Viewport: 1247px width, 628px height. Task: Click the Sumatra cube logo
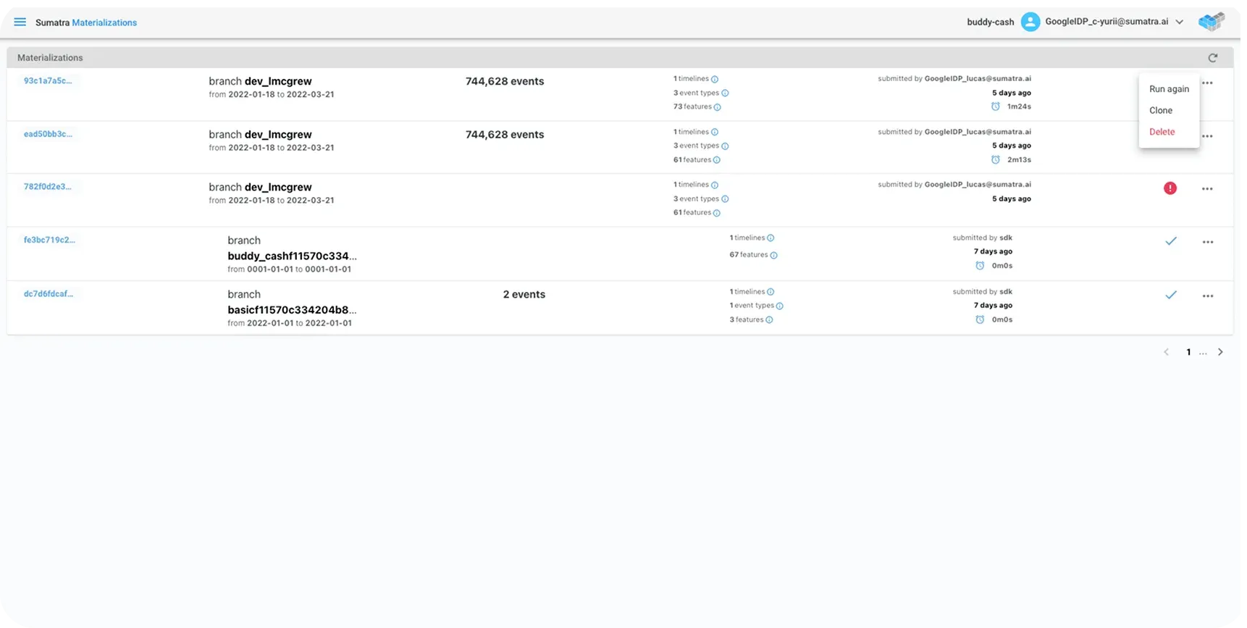point(1211,22)
